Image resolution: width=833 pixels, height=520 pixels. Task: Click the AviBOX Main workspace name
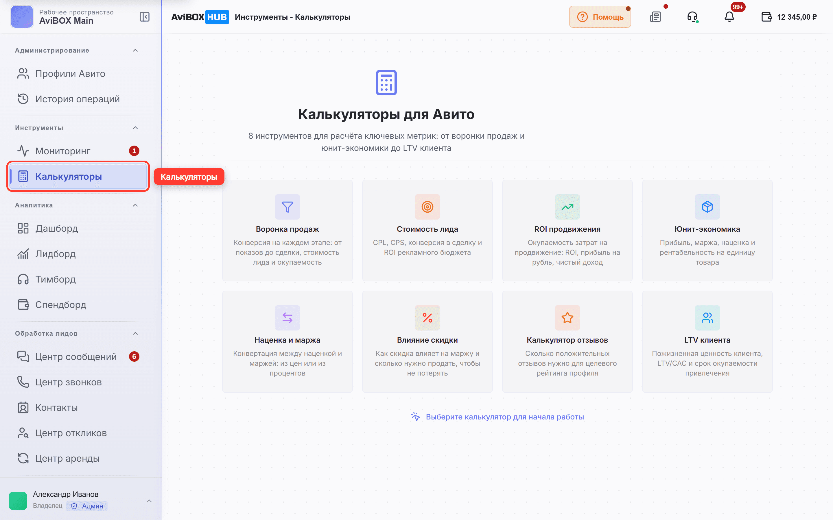tap(67, 21)
